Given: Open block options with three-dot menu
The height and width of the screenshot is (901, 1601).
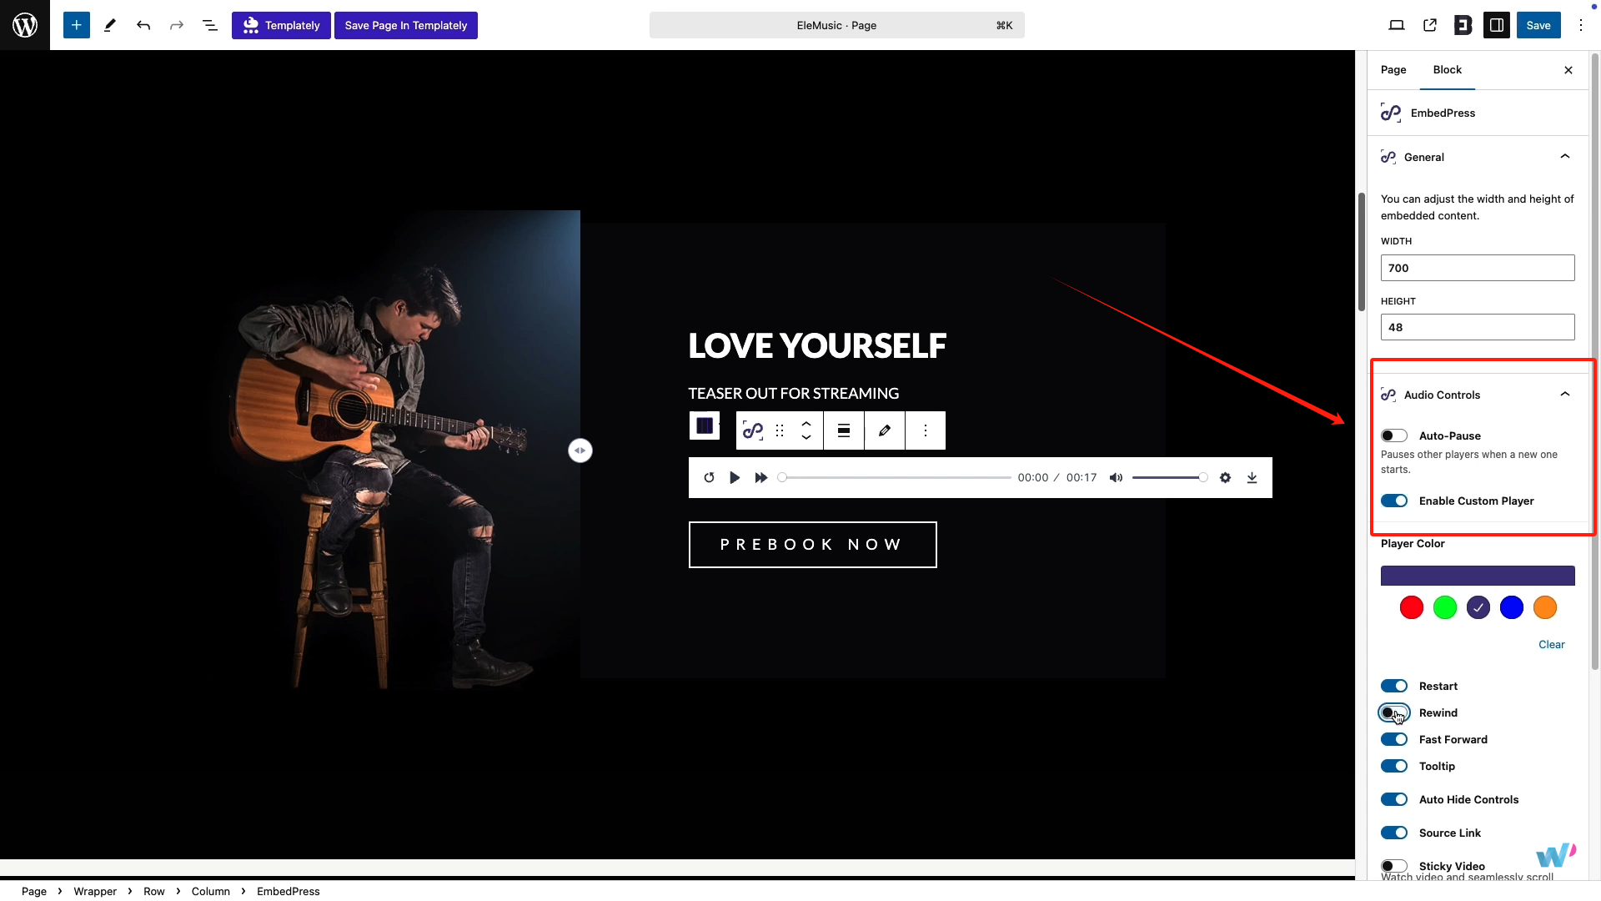Looking at the screenshot, I should (x=925, y=430).
